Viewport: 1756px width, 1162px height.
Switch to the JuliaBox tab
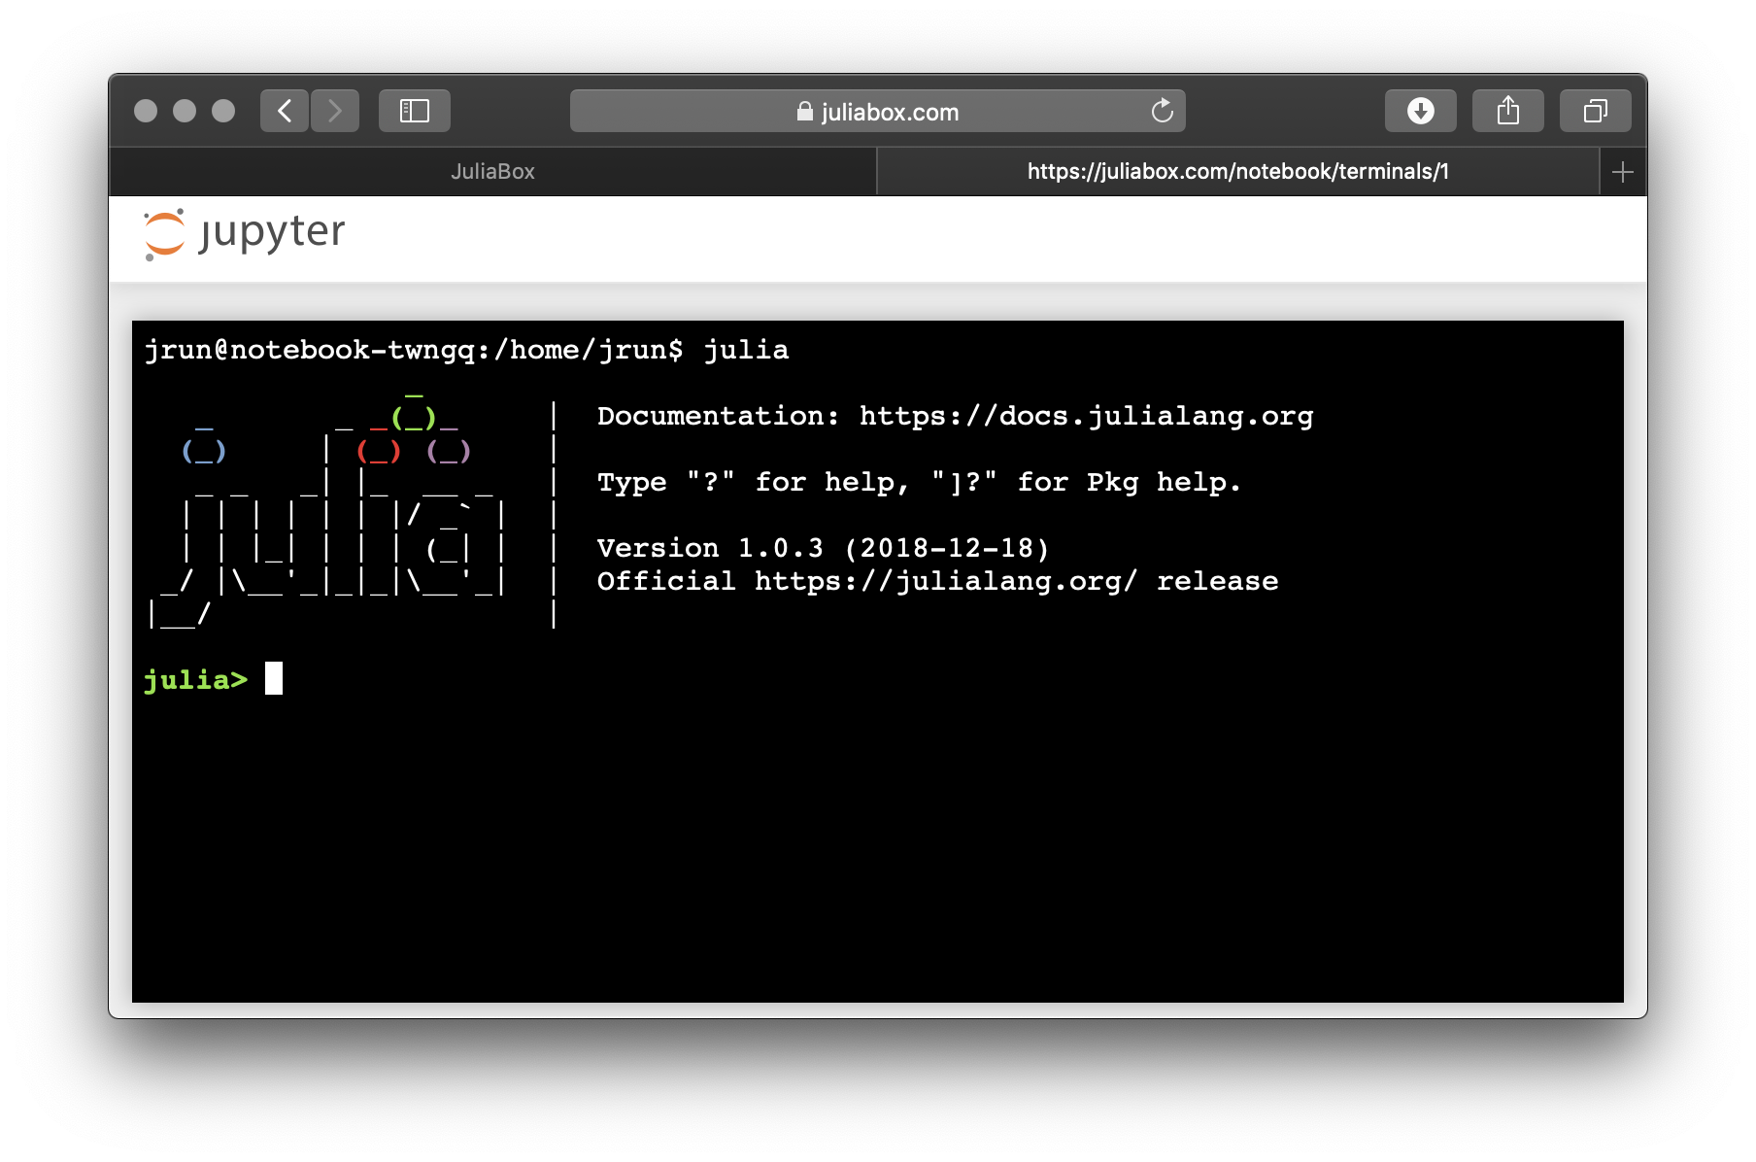492,172
